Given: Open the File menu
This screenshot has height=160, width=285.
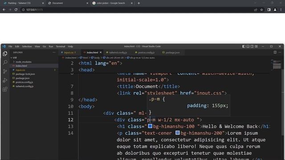Looking at the screenshot, I should coord(10,46).
